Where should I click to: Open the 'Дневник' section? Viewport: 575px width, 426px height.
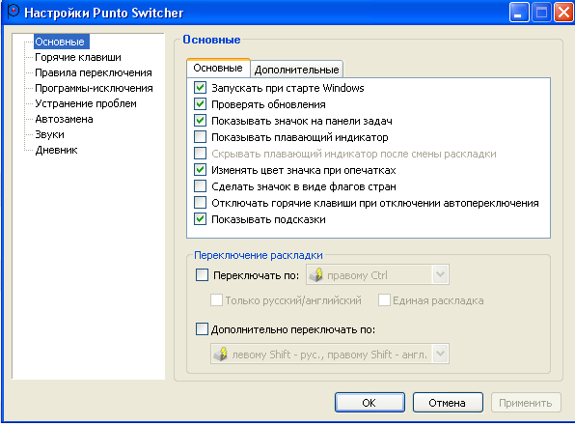(x=56, y=150)
